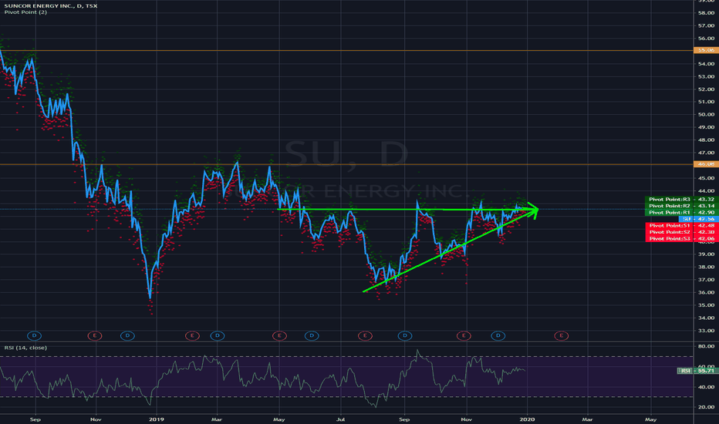Screen dimensions: 719x424
Task: Click the earnings marker in late July 2019
Action: pos(365,336)
